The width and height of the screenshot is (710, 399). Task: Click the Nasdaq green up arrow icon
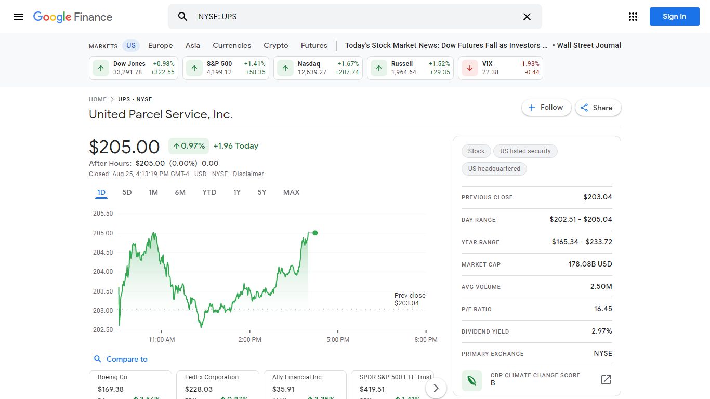285,68
